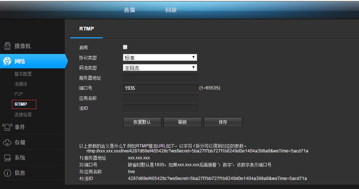Focus the 应用名称 text field

pos(160,98)
